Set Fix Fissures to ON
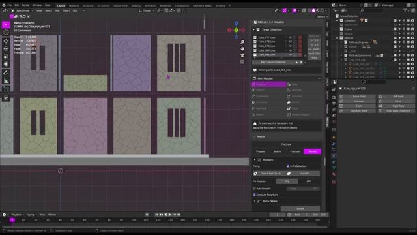Screen dimensions: 417x235 tap(287, 181)
